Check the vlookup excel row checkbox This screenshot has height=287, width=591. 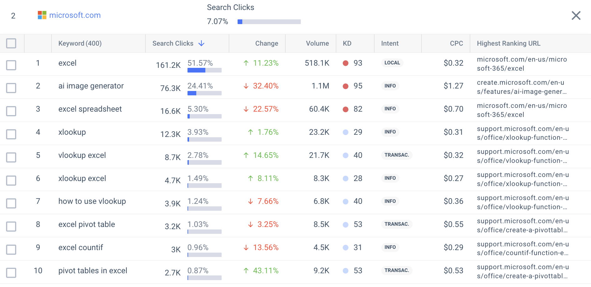click(11, 157)
